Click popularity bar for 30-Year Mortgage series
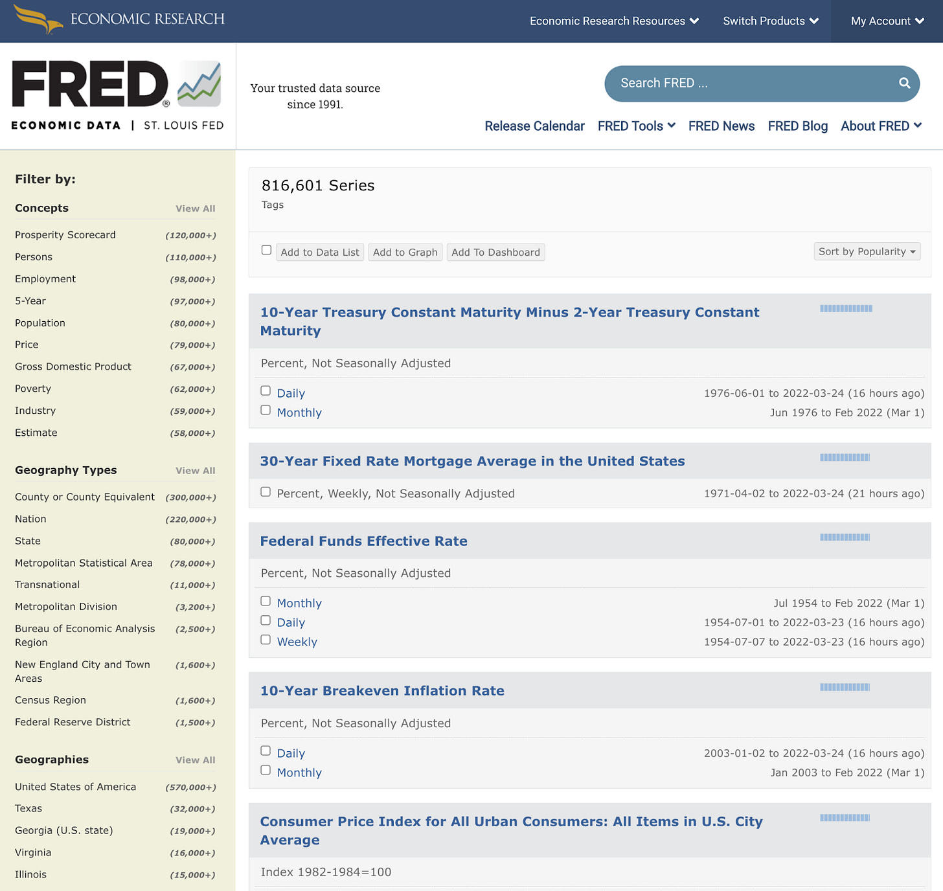943x891 pixels. [845, 457]
